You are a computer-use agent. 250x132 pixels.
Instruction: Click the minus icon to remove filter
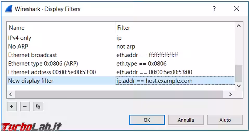pyautogui.click(x=25, y=107)
